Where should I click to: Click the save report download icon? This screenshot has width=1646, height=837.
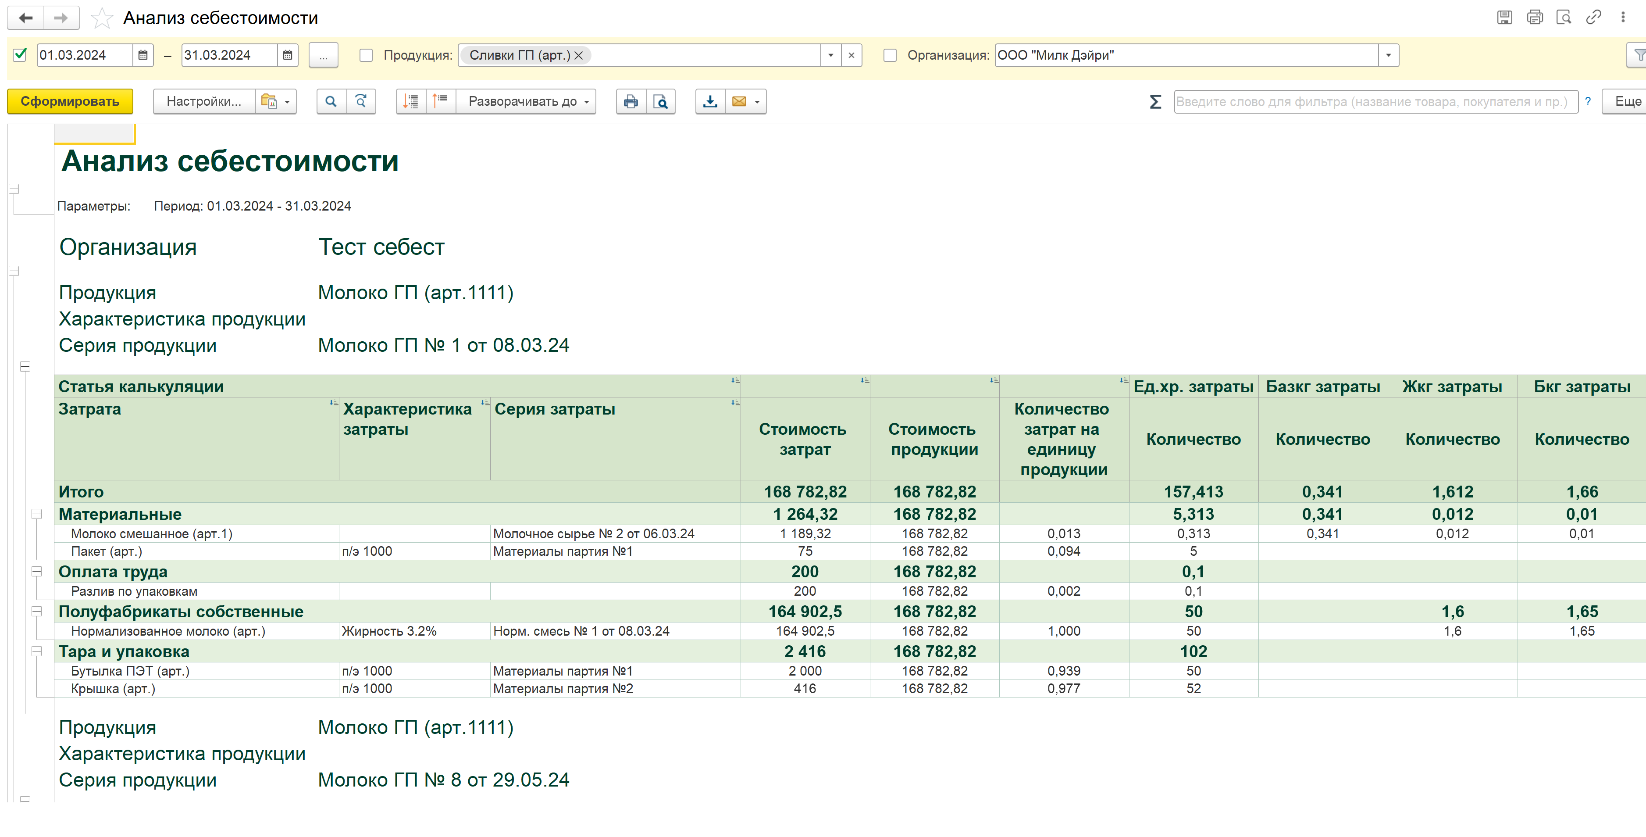(x=710, y=101)
